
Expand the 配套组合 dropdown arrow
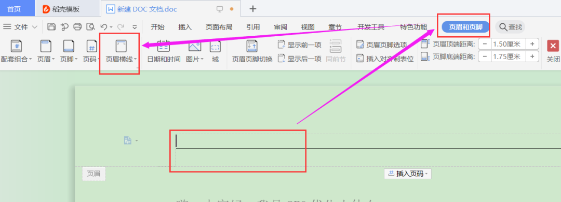31,59
